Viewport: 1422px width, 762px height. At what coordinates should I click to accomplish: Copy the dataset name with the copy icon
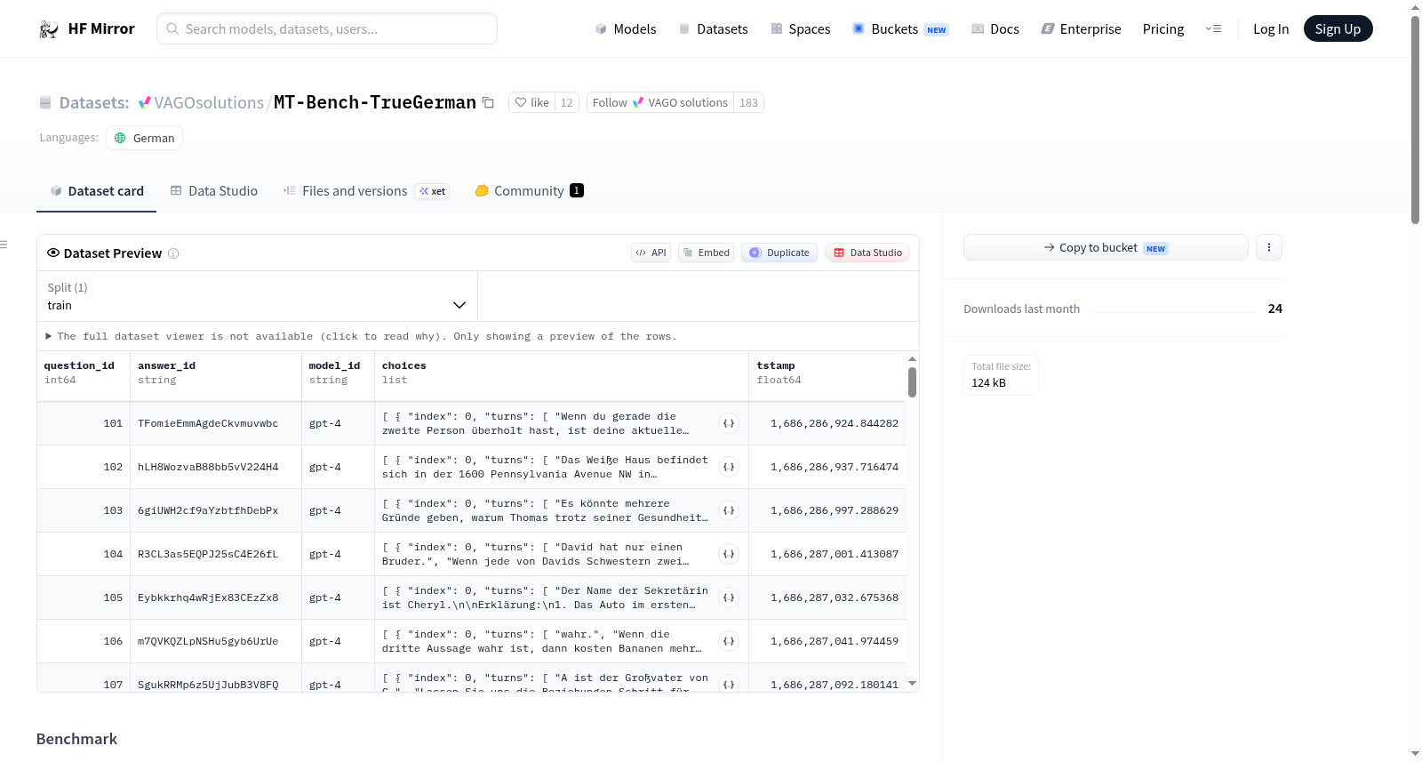(488, 102)
